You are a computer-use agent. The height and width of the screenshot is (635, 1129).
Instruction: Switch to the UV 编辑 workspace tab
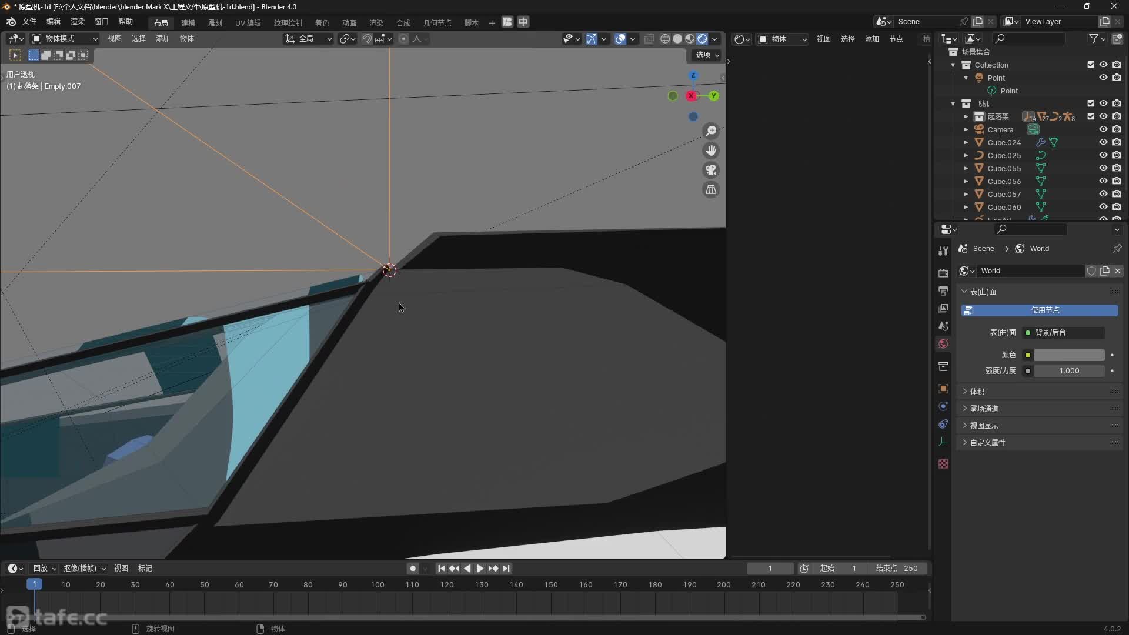pos(248,23)
